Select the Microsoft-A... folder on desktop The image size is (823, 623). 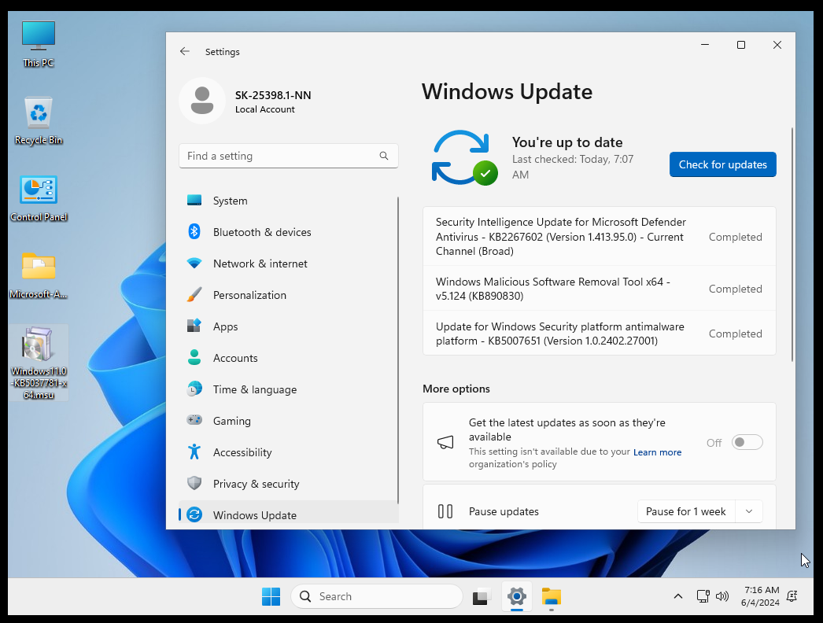click(x=39, y=275)
